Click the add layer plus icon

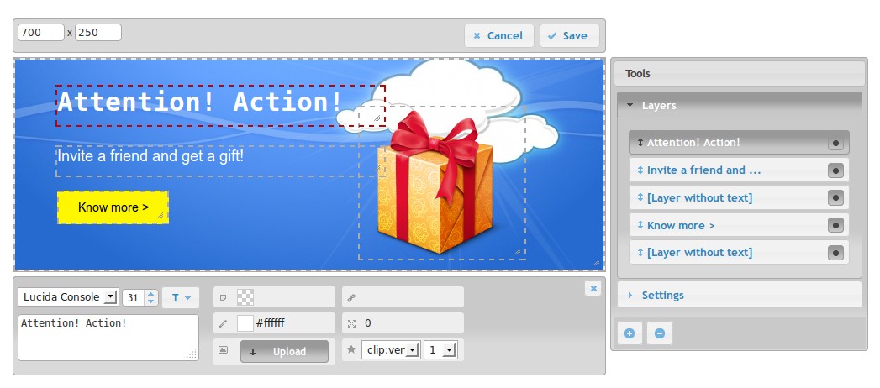point(630,333)
